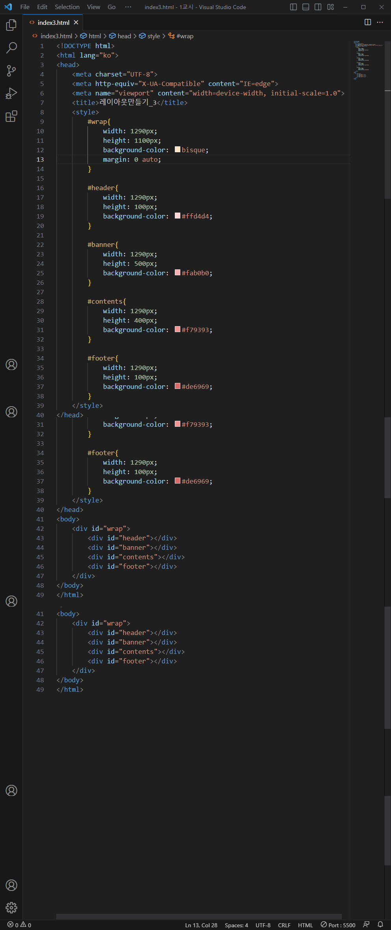Toggle Secondary Side Bar visibility
The height and width of the screenshot is (930, 391).
[x=318, y=7]
